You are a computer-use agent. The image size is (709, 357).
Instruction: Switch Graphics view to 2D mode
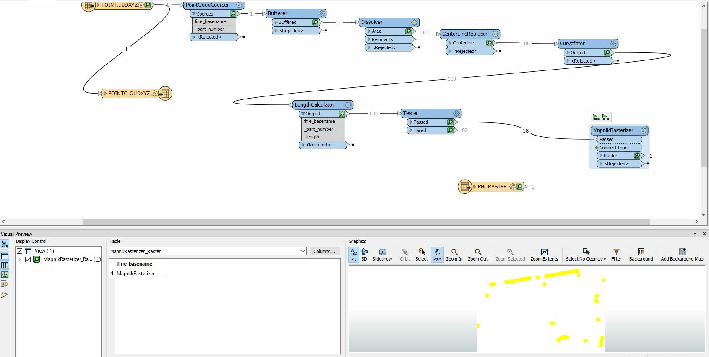coord(353,254)
